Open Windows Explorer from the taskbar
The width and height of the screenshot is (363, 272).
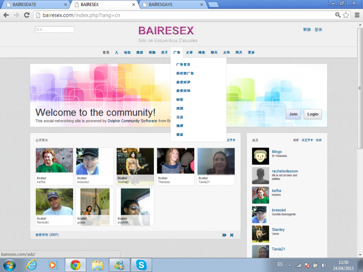pos(98,265)
